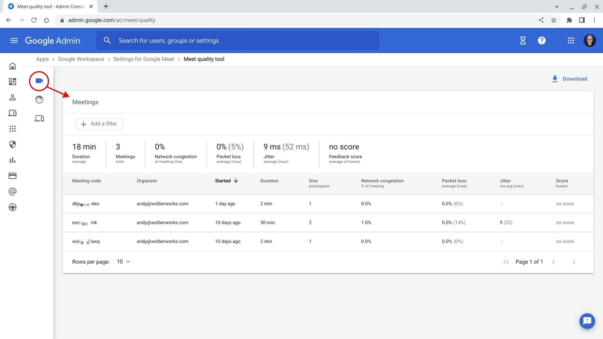Open the Apps grid icon in the sidebar
The width and height of the screenshot is (603, 339).
[x=12, y=129]
